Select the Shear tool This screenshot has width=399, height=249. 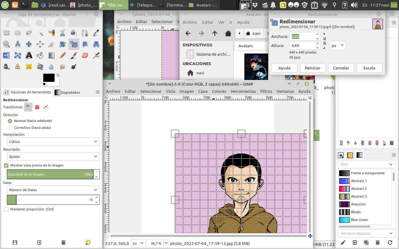click(85, 44)
